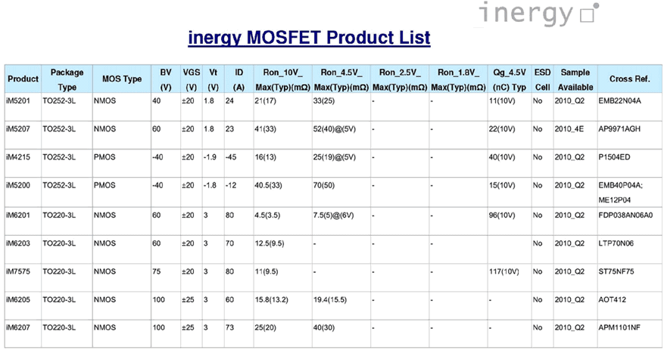
Task: Select the BV (V) column header
Action: tap(166, 79)
